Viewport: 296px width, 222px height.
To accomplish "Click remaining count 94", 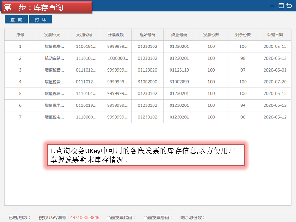I will (x=243, y=105).
